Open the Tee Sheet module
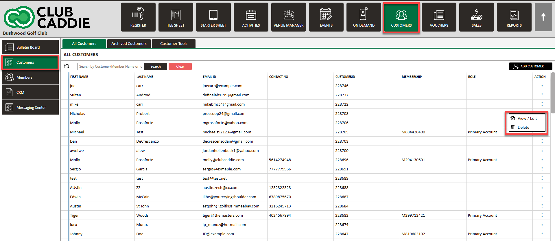555x241 pixels. click(176, 17)
